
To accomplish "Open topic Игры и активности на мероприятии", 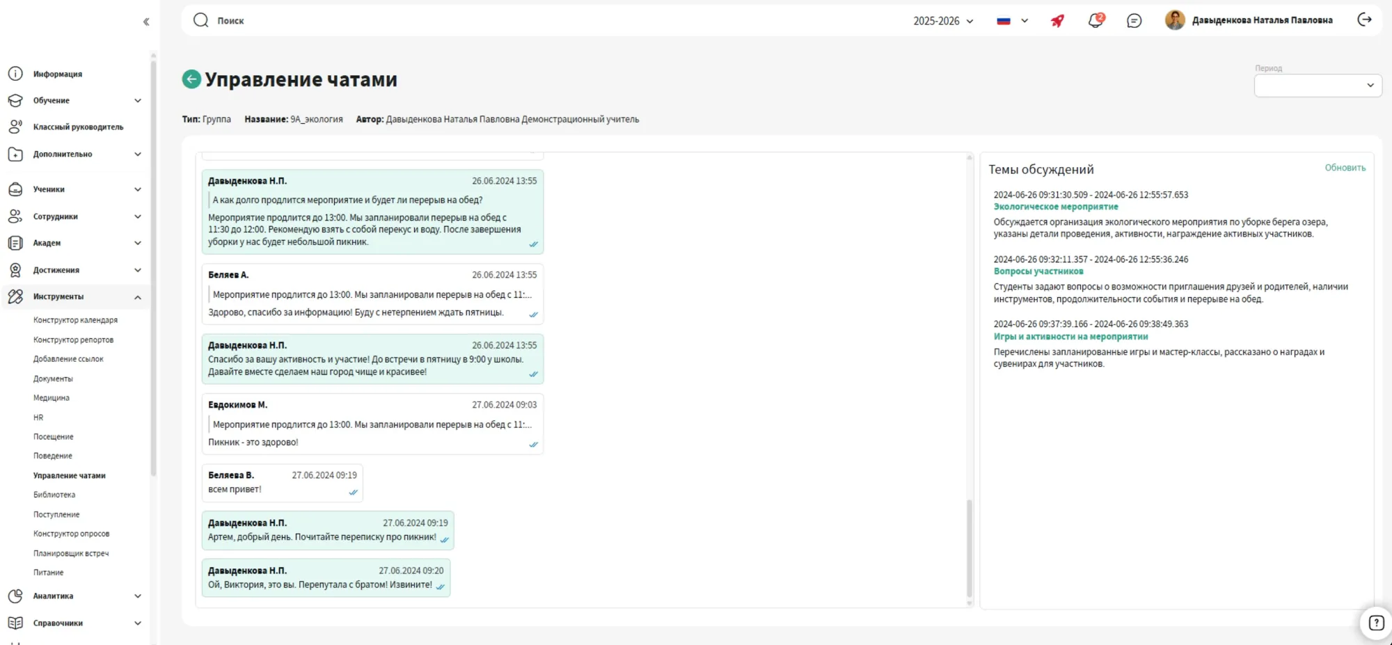I will [1070, 337].
